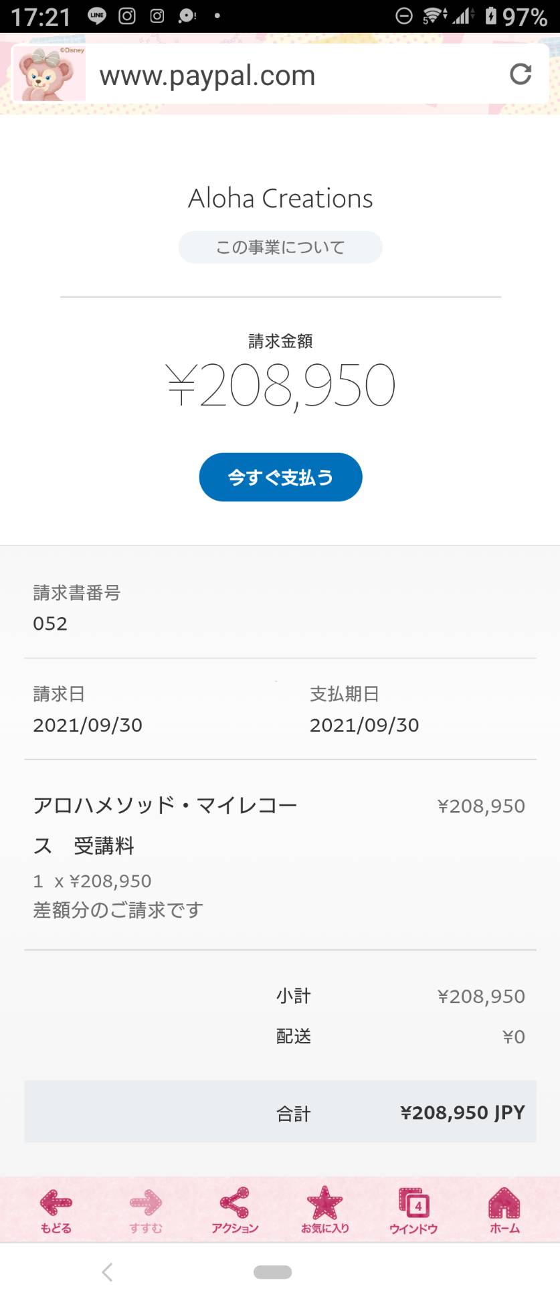Tap the もどる back arrow
Viewport: 560px width, 1307px height.
[56, 1211]
